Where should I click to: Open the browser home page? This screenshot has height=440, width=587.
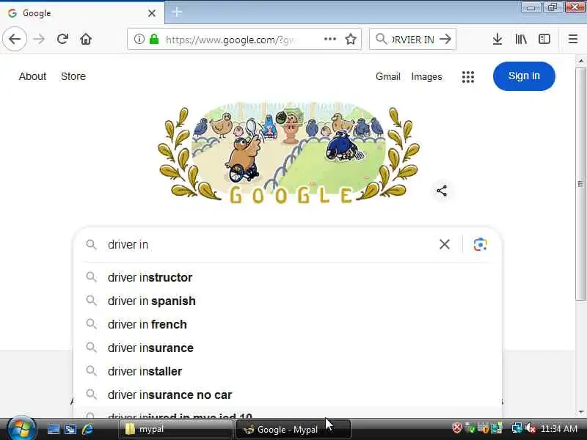click(86, 39)
